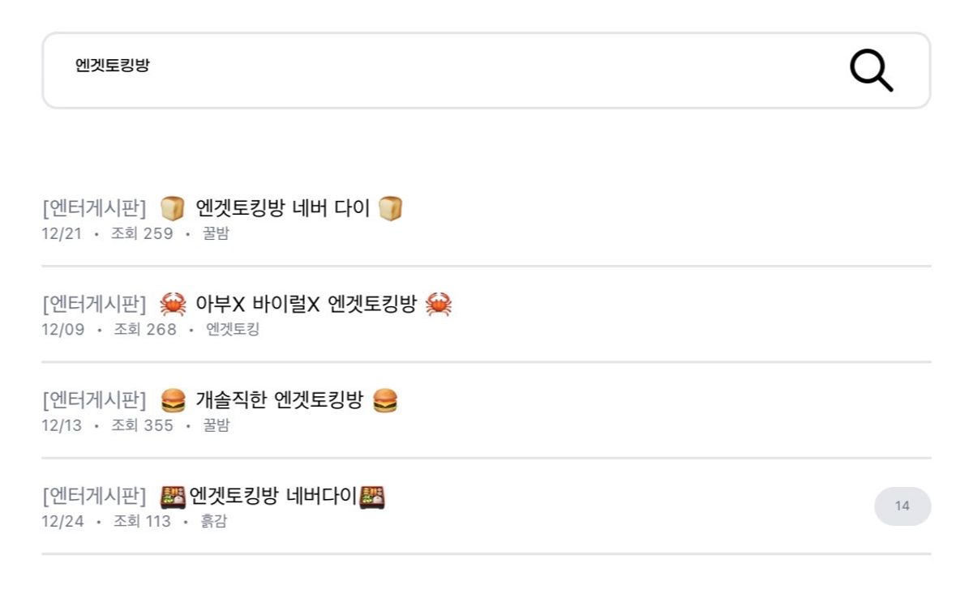The height and width of the screenshot is (589, 973).
Task: Click the crab emoji after 바이럴X 엔겟토킹방
Action: tap(439, 305)
